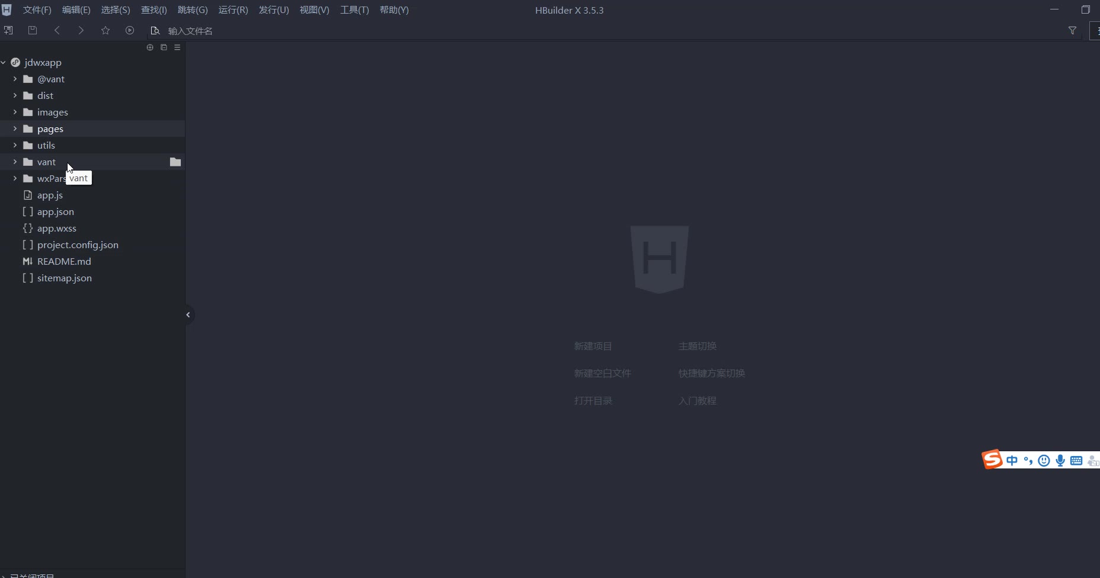Click the save file toolbar icon
Screen dimensions: 1100x578
[x=33, y=30]
